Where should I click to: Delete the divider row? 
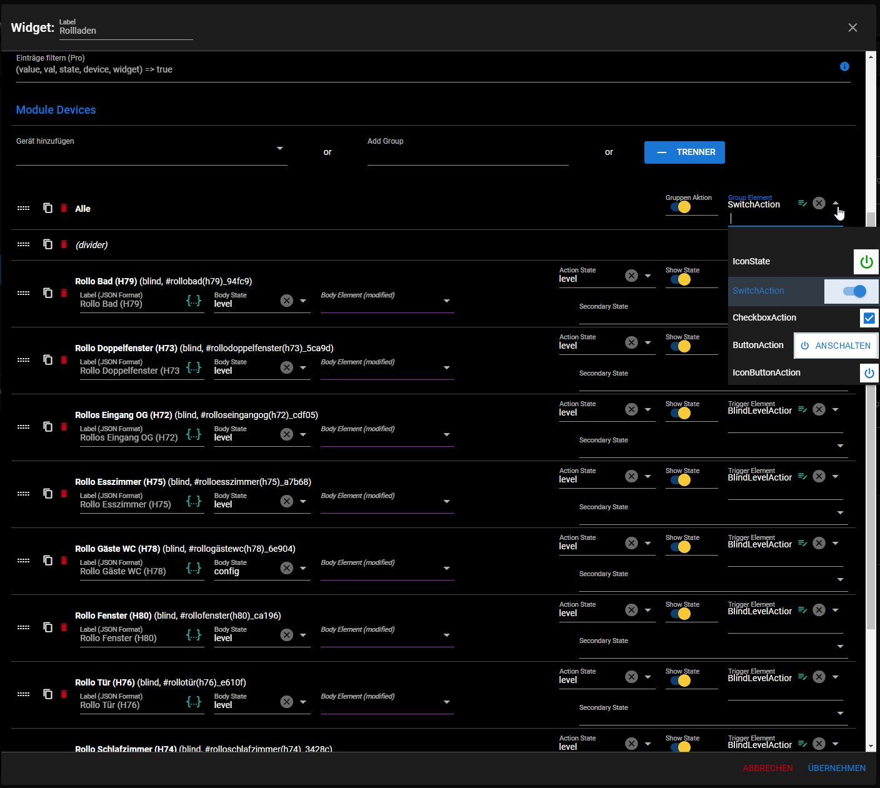64,244
